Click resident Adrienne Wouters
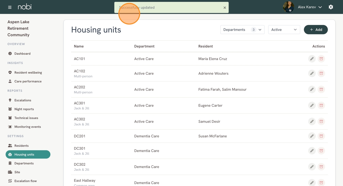 pos(213,73)
